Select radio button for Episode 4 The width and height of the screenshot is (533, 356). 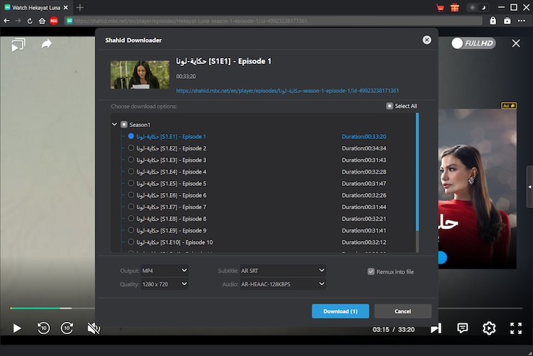131,172
